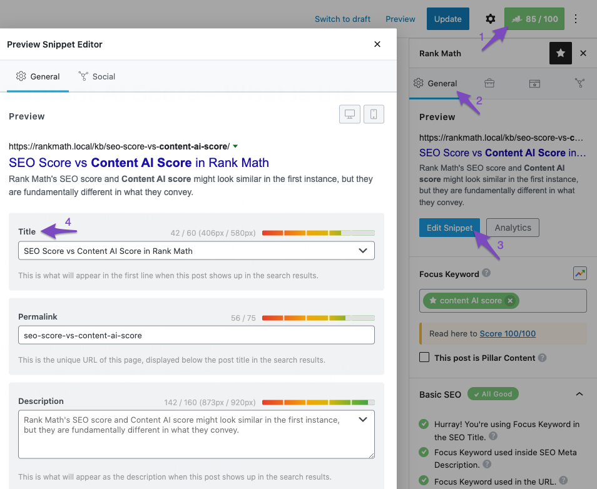The height and width of the screenshot is (489, 597).
Task: Show help for the SEO Meta Description check
Action: click(487, 464)
